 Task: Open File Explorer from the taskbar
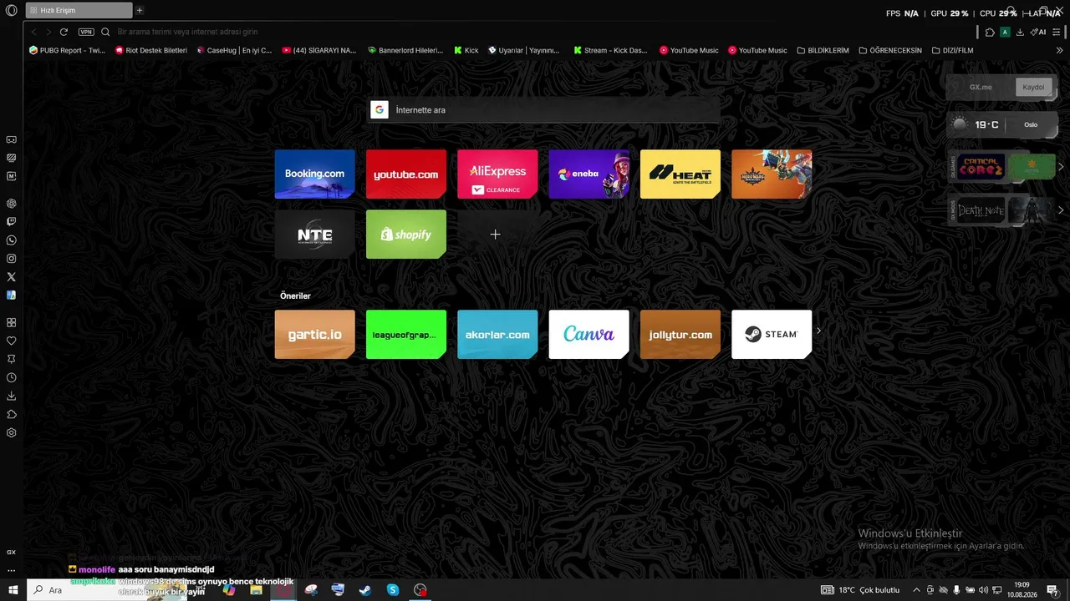256,590
